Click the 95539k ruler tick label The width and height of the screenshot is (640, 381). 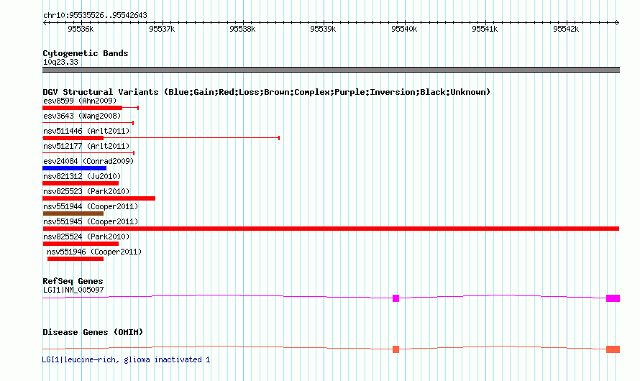pos(323,29)
